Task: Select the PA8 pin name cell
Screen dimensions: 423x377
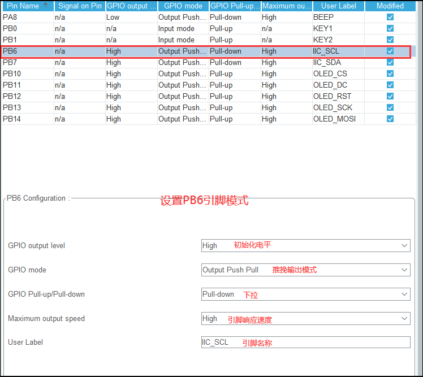Action: tap(28, 18)
